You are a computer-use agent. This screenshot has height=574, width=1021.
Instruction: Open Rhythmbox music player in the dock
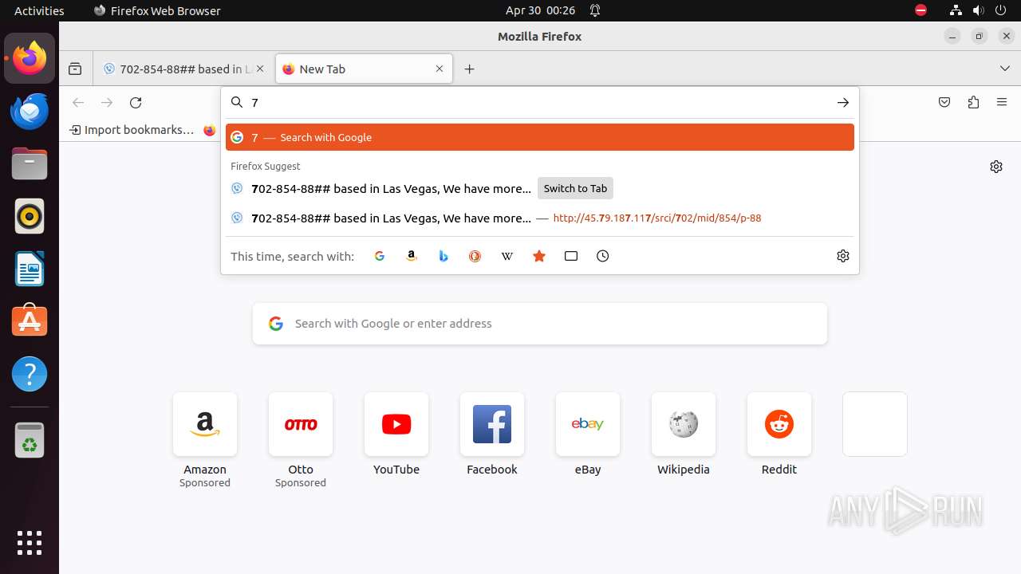[x=30, y=216]
